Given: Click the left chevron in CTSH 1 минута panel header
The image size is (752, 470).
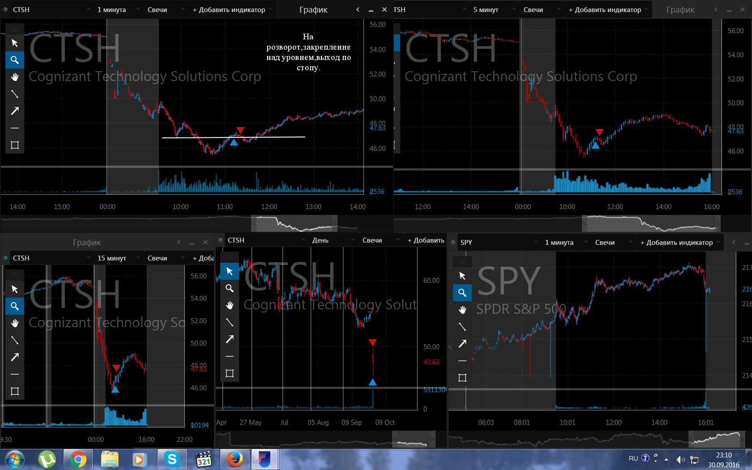Looking at the screenshot, I should coord(358,9).
